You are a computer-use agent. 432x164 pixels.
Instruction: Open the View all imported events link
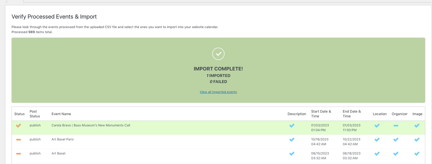click(x=218, y=92)
